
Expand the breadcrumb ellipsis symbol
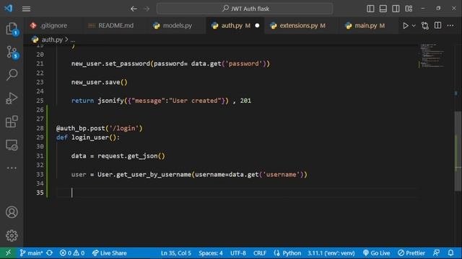(x=72, y=40)
